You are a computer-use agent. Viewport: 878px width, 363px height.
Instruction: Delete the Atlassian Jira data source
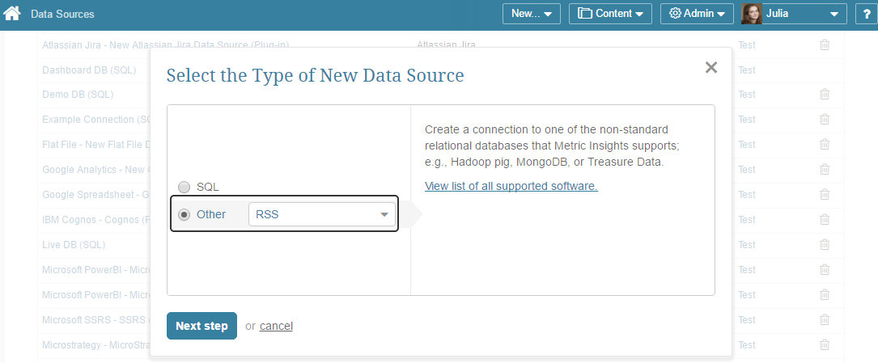point(825,44)
